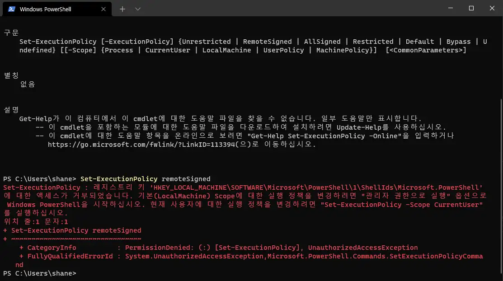Image resolution: width=503 pixels, height=281 pixels.
Task: Maximize the terminal window
Action: click(x=471, y=8)
